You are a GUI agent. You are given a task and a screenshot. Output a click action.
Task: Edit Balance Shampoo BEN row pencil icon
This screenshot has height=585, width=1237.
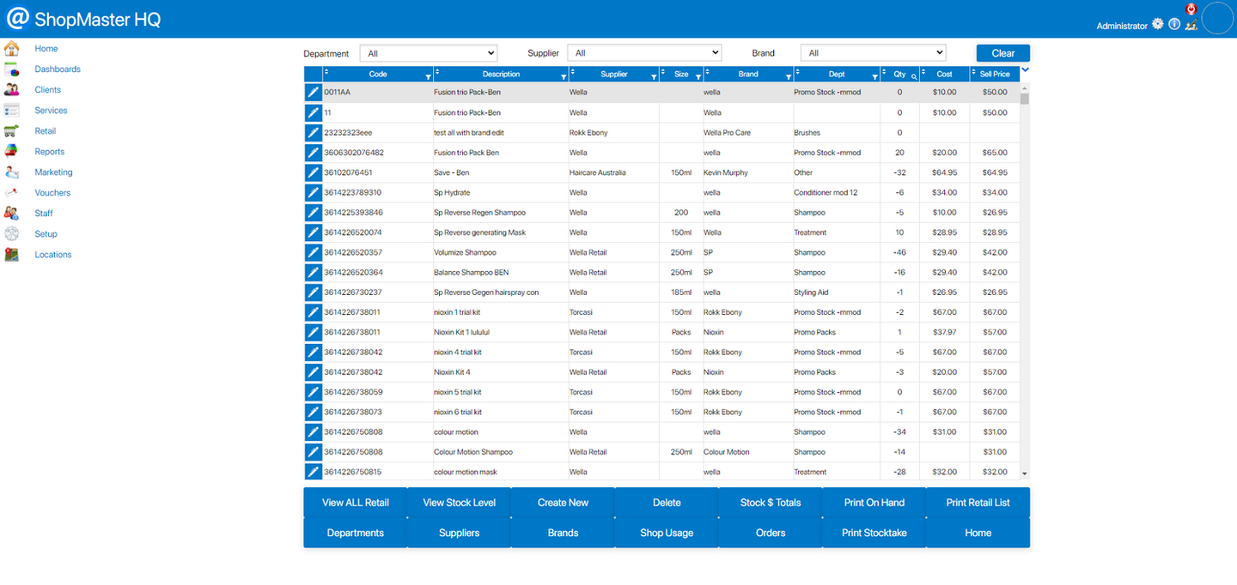pos(314,272)
